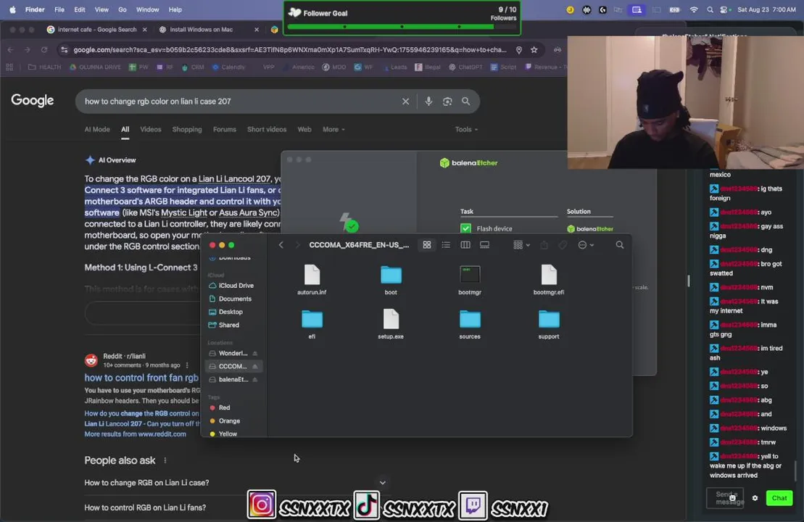Select the bootmgr.efi file
Viewport: 804px width, 522px height.
tap(549, 279)
